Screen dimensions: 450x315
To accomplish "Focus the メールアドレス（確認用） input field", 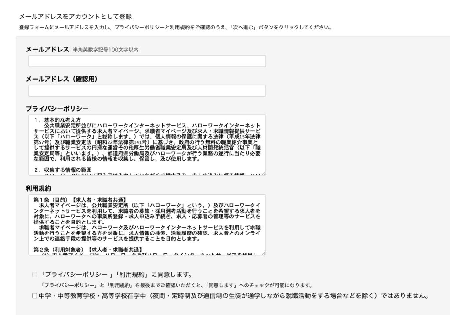I will tap(147, 91).
